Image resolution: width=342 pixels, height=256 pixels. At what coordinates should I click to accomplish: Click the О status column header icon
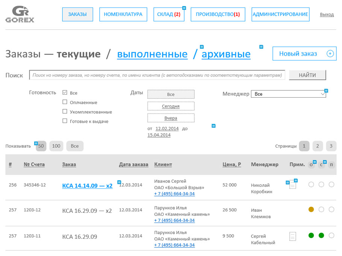[x=311, y=165]
